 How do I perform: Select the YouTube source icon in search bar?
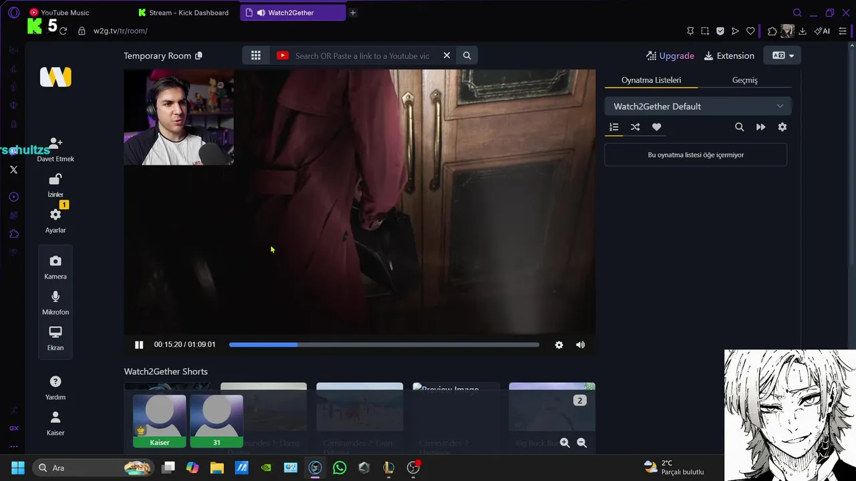click(282, 55)
